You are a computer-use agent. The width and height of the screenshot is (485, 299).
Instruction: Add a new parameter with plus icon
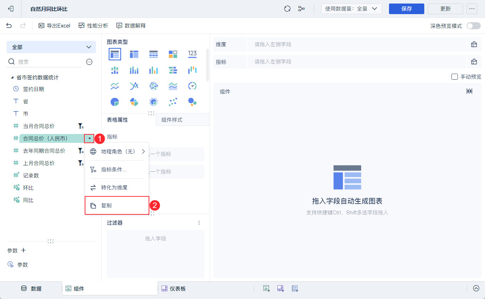click(x=24, y=250)
